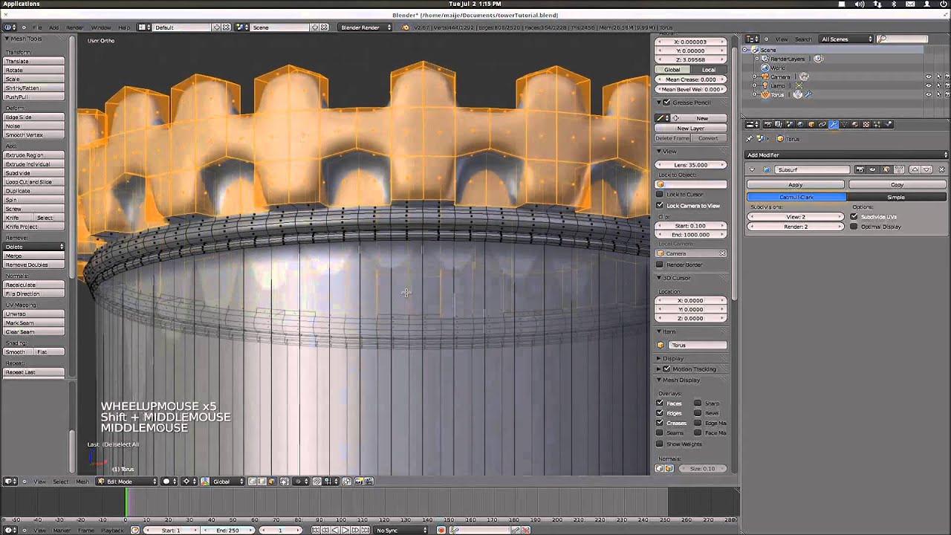Viewport: 951px width, 535px height.
Task: Click the Remove Doubles button
Action: 34,265
